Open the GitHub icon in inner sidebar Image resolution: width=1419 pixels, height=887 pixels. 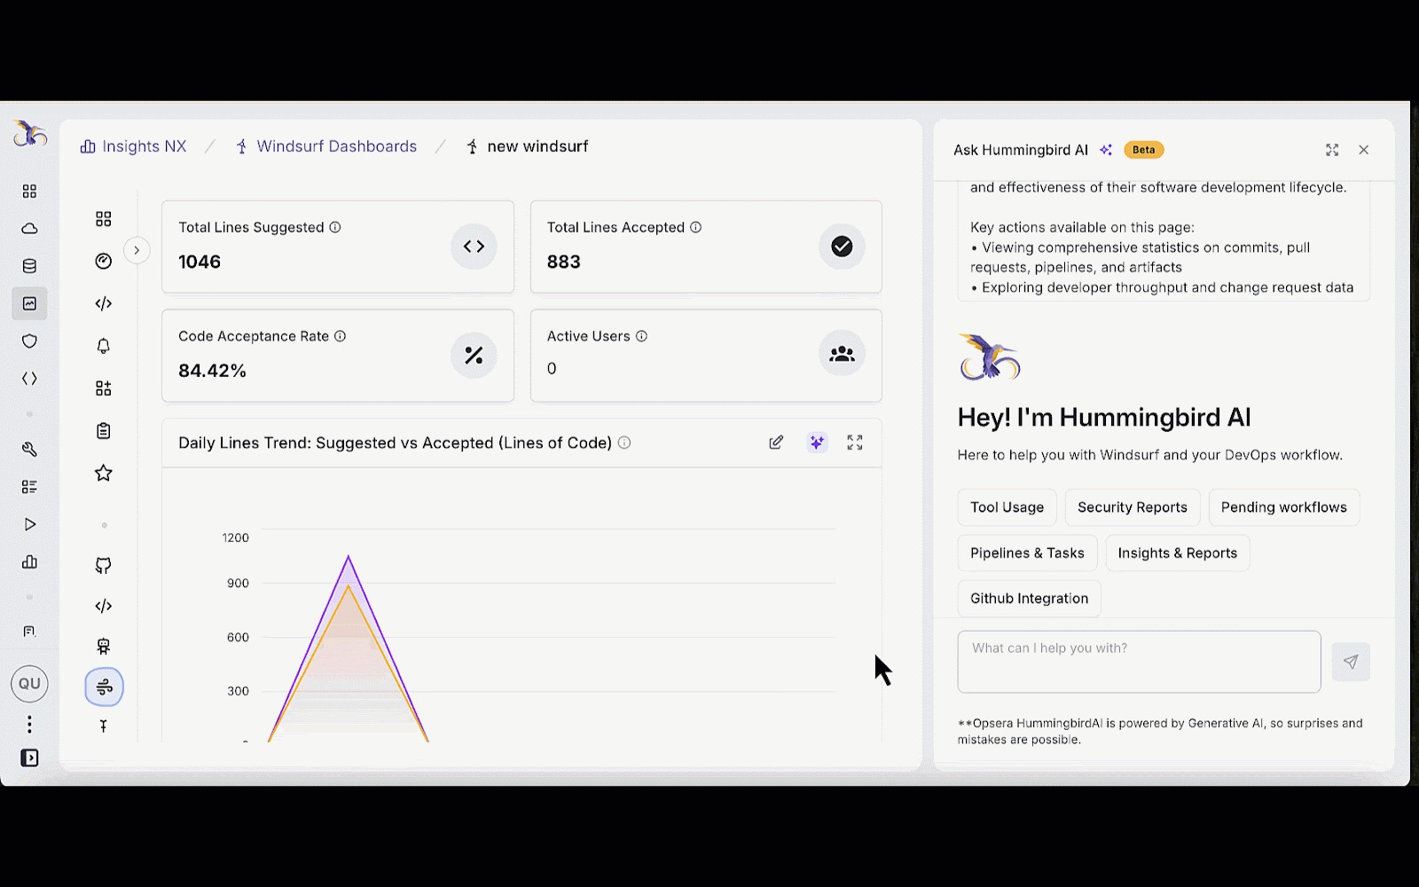pos(104,566)
